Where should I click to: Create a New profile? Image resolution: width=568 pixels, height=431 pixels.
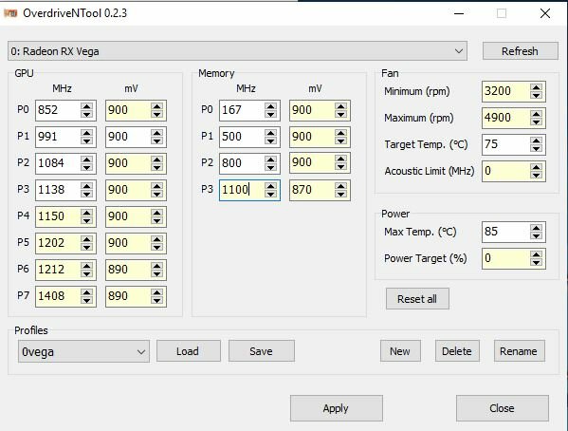[x=400, y=351]
